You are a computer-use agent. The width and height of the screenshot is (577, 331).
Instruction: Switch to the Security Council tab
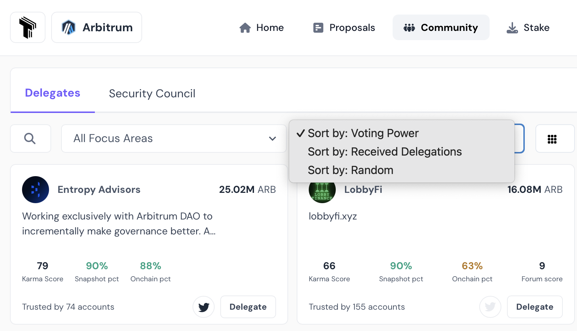coord(152,94)
